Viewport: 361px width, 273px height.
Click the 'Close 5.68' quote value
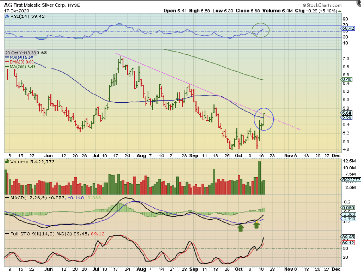pos(248,11)
